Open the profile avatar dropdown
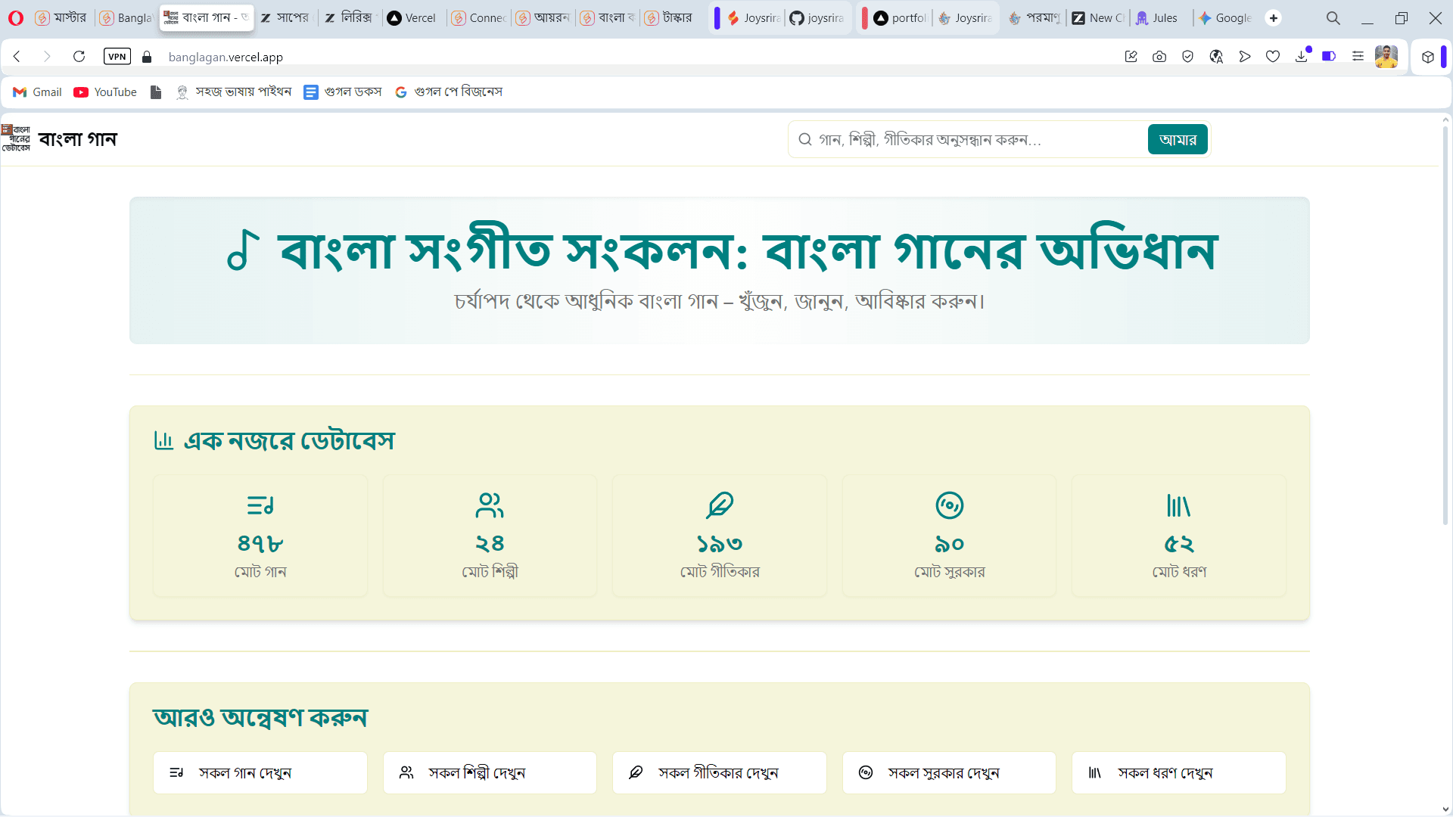This screenshot has height=817, width=1453. [1387, 56]
